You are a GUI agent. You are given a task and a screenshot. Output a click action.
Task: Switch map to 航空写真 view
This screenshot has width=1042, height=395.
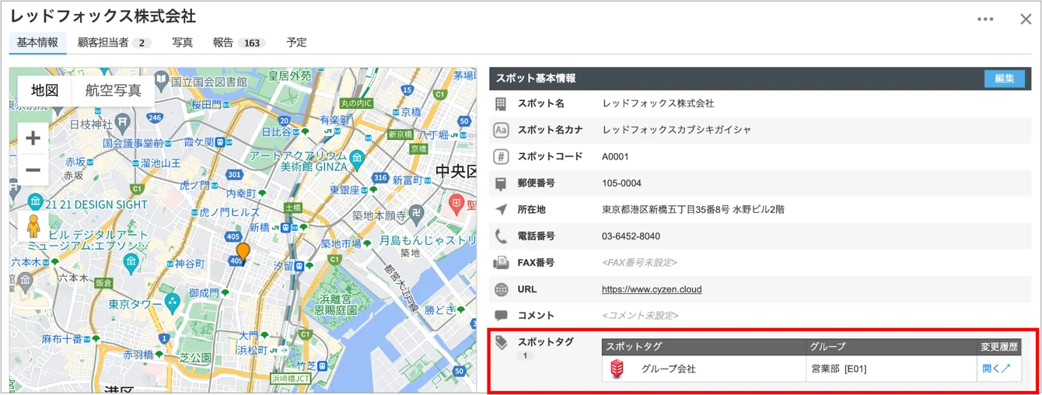(114, 90)
